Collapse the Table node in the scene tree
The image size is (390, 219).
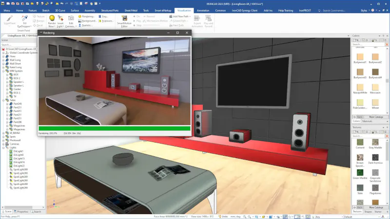pos(3,100)
